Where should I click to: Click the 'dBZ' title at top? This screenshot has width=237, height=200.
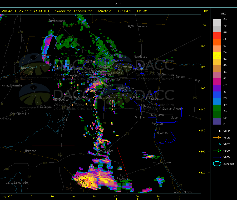pos(118,4)
